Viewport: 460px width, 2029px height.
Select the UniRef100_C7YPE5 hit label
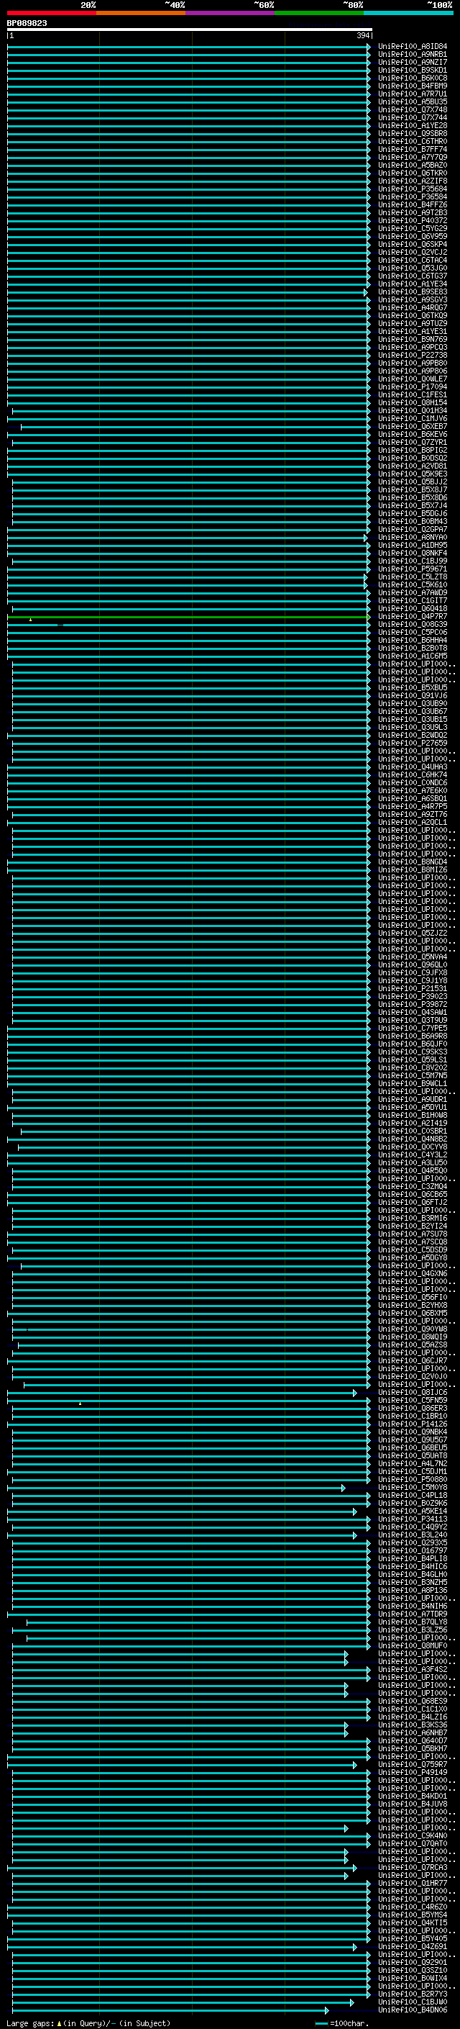(x=413, y=1028)
